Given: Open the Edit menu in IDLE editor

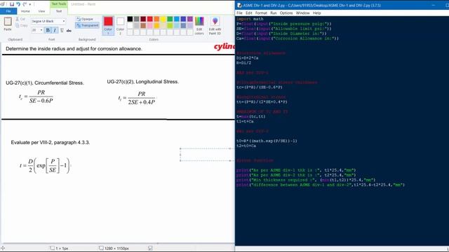Looking at the screenshot, I should pos(249,13).
